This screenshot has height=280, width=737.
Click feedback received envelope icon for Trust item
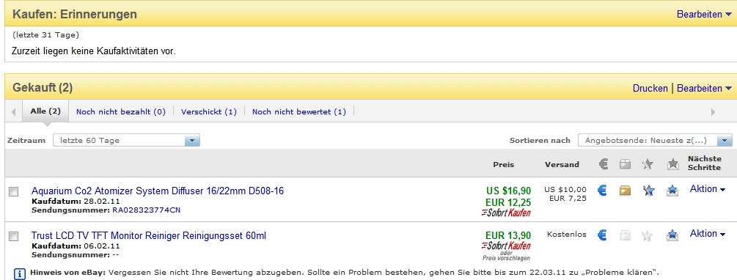pos(672,235)
